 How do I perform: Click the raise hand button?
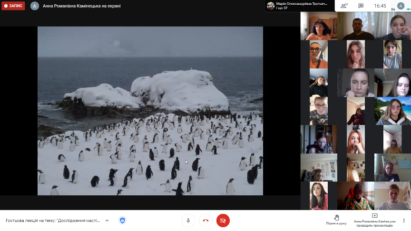click(336, 219)
